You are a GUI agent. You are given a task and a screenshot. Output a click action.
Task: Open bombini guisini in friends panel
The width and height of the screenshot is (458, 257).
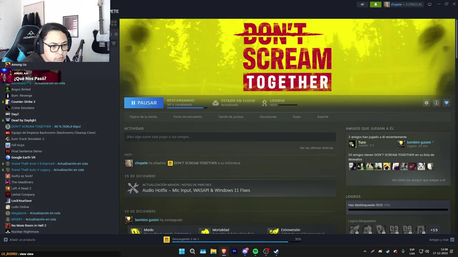[x=419, y=142]
